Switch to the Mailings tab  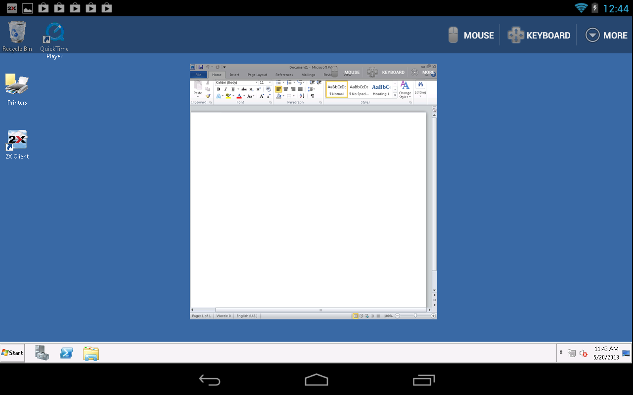[308, 75]
